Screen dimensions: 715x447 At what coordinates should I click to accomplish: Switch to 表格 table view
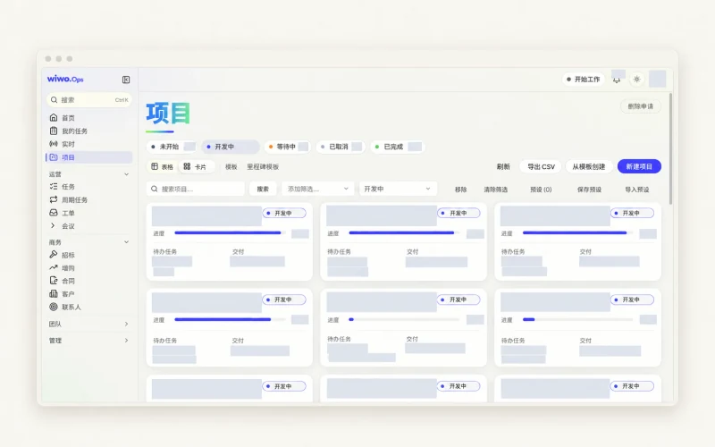163,167
